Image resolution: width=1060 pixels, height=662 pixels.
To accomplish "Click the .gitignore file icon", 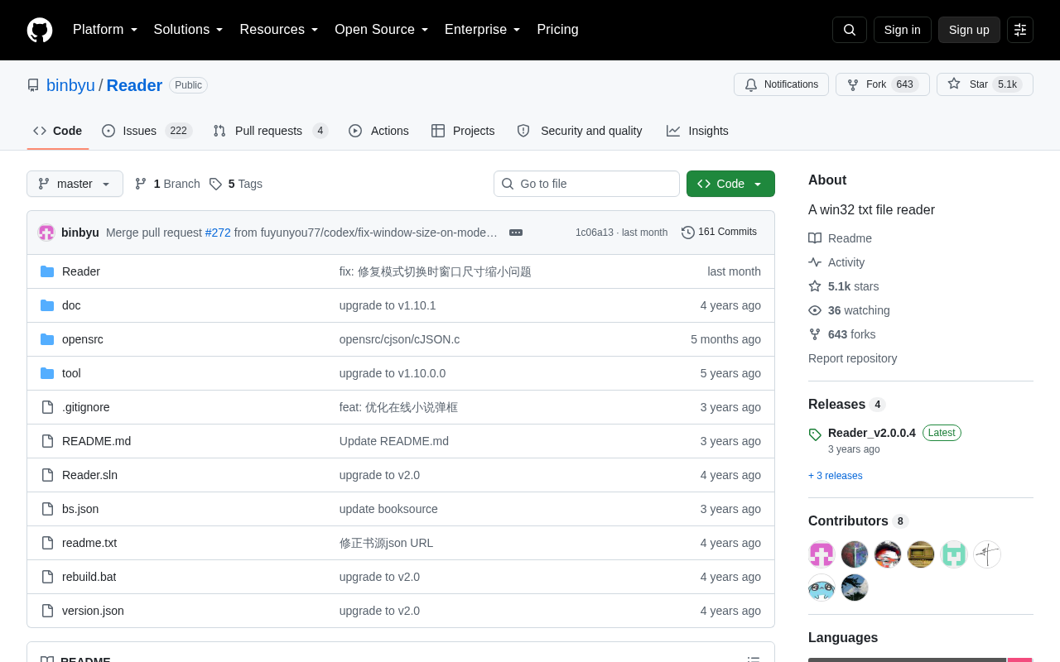I will click(47, 407).
